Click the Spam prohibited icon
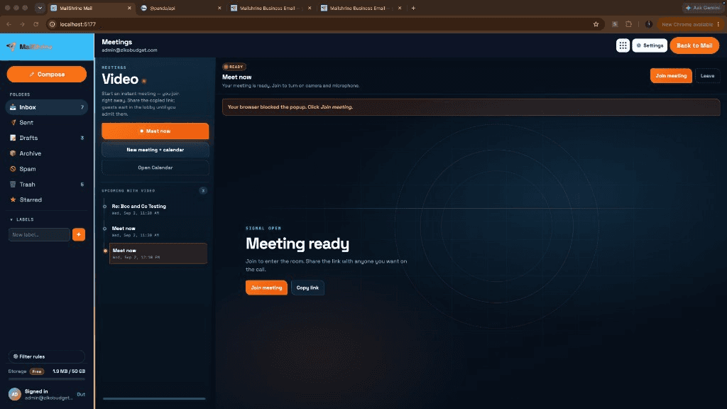 click(13, 169)
